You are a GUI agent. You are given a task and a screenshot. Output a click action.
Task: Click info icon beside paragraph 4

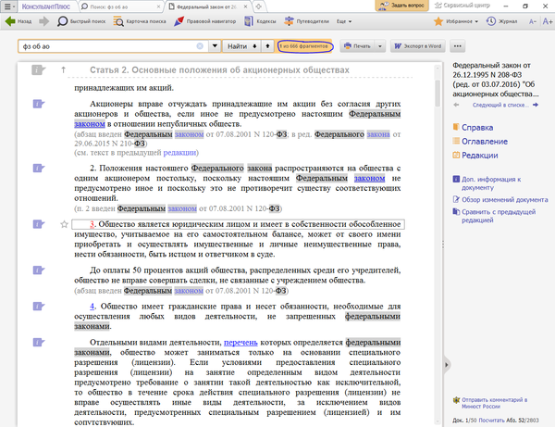[x=39, y=307]
